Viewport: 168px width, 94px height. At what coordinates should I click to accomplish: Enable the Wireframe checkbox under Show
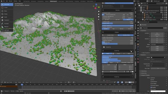coord(151,82)
